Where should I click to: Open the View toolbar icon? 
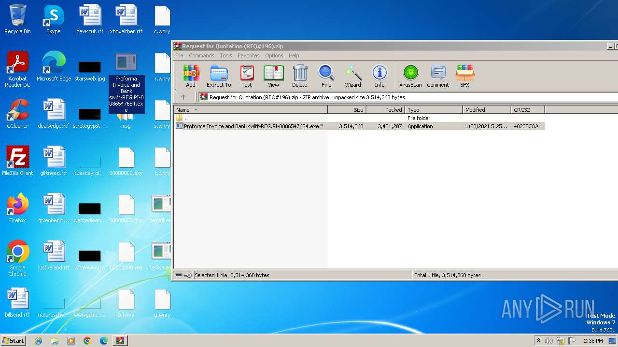point(273,76)
